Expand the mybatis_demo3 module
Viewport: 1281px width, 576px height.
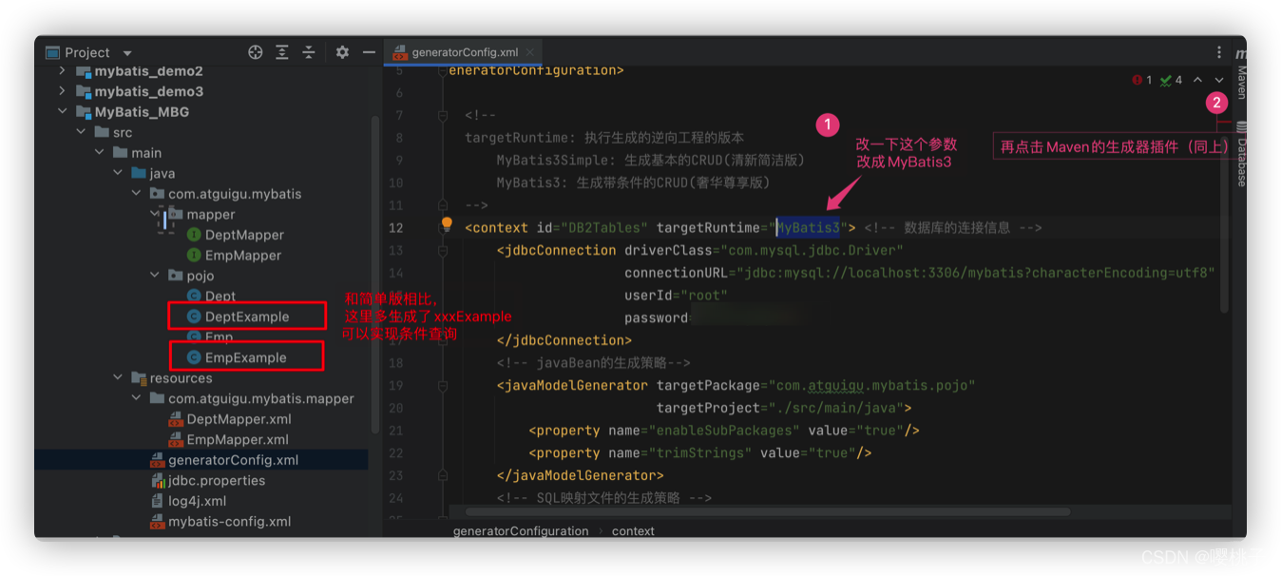(x=63, y=91)
